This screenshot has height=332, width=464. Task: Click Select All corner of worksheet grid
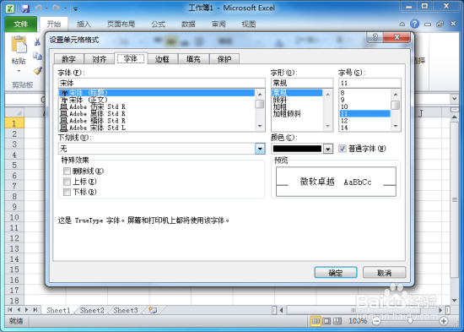(14, 112)
